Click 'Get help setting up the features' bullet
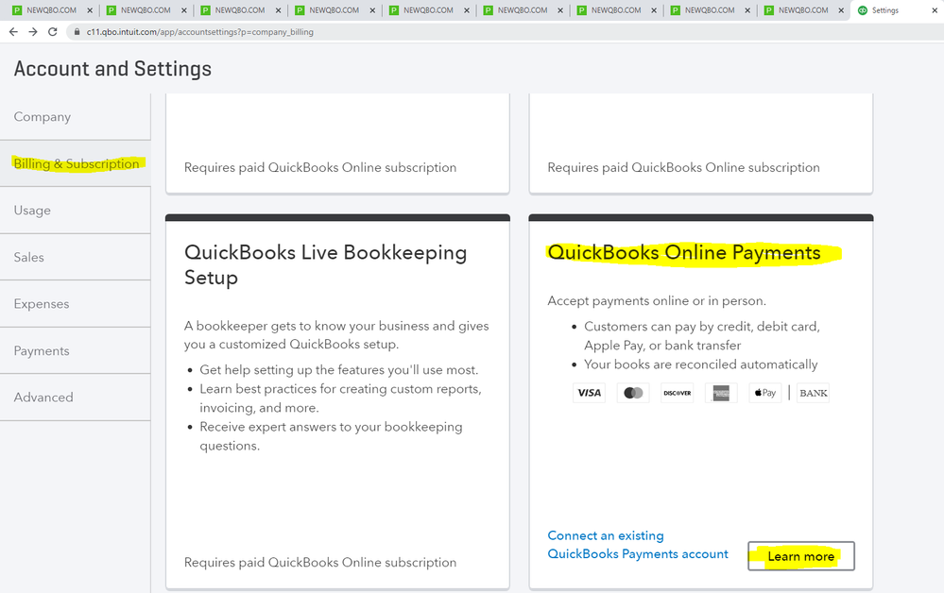The height and width of the screenshot is (593, 944). tap(339, 370)
